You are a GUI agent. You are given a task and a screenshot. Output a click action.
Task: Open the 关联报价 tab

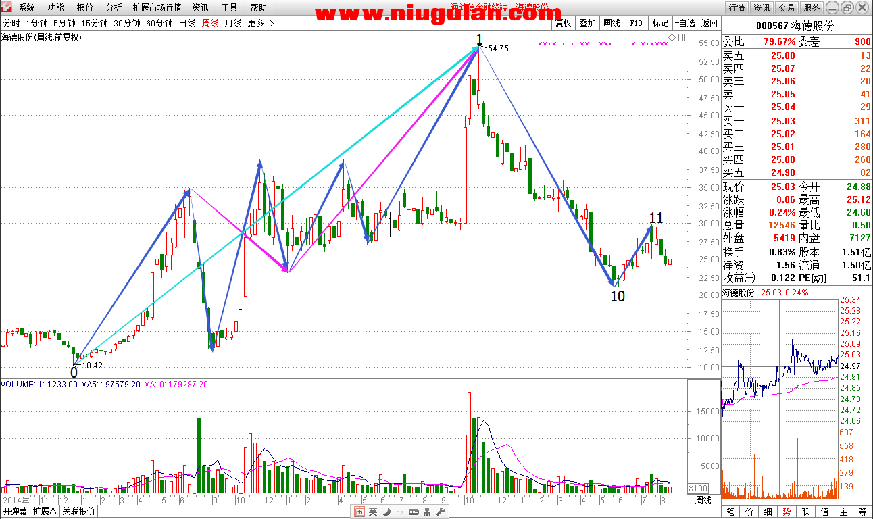click(x=78, y=512)
